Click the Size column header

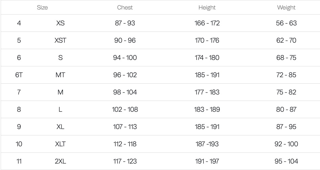pos(42,7)
